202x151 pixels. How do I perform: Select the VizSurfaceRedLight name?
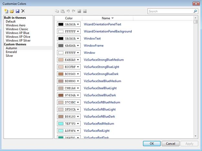[96, 131]
